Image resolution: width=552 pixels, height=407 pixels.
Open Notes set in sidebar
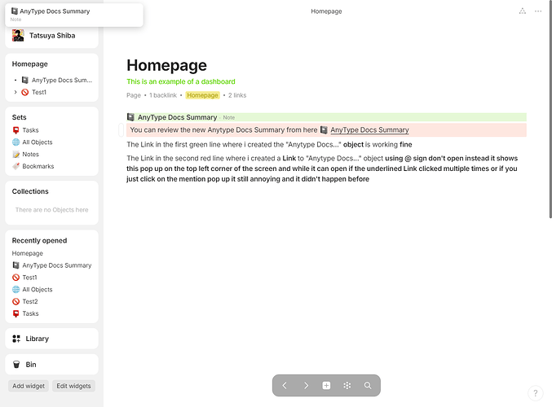31,155
